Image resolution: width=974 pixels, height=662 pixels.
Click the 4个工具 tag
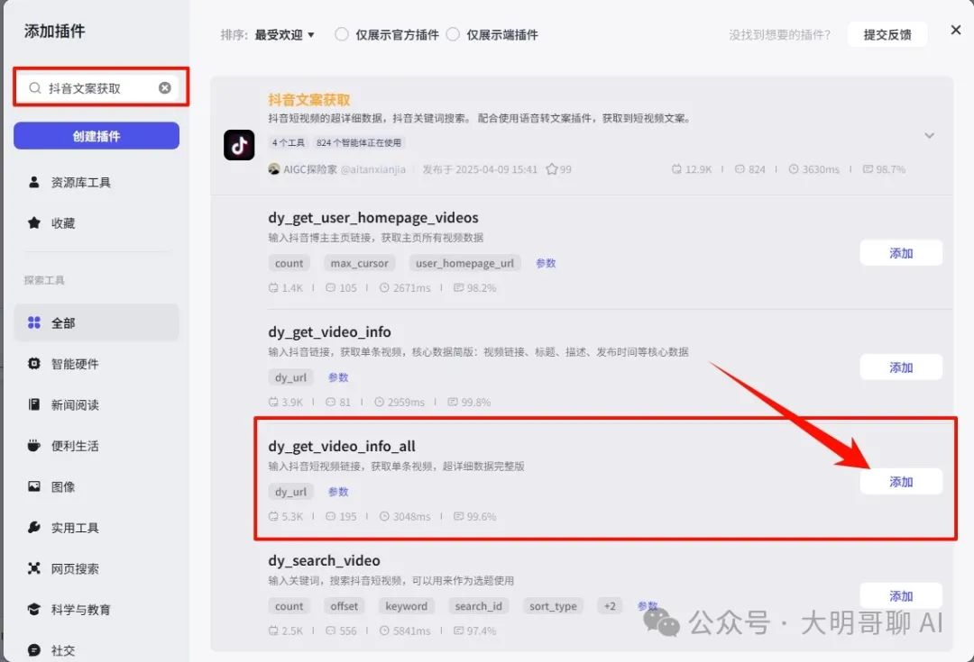click(x=289, y=142)
